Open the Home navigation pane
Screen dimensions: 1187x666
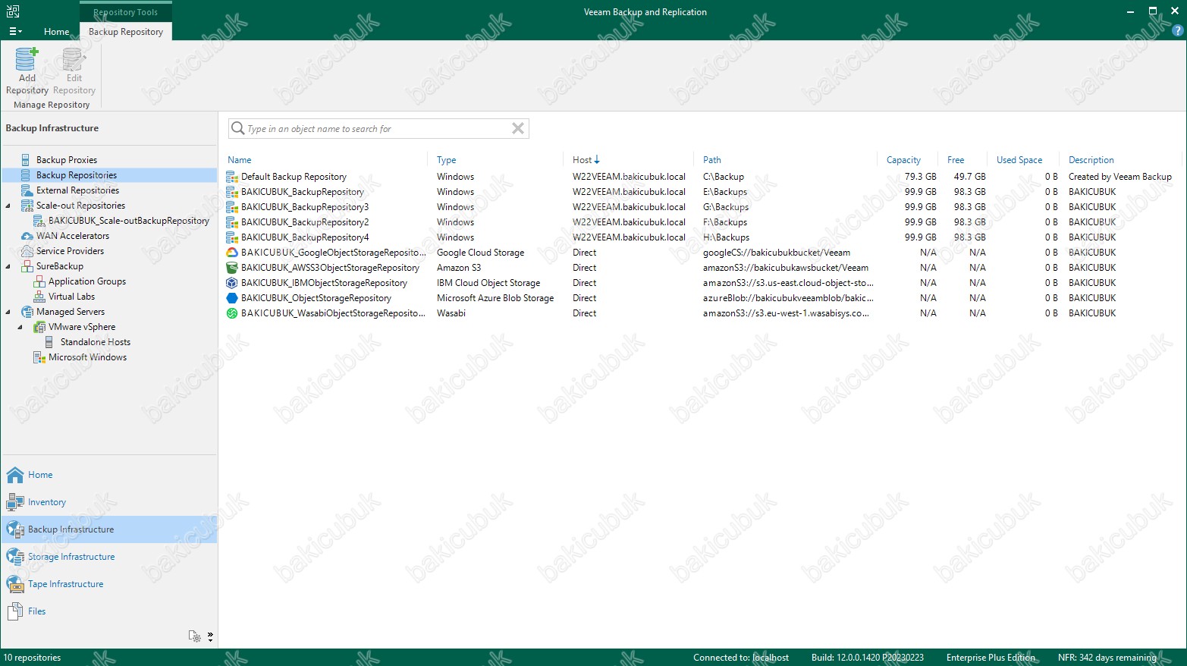(109, 475)
